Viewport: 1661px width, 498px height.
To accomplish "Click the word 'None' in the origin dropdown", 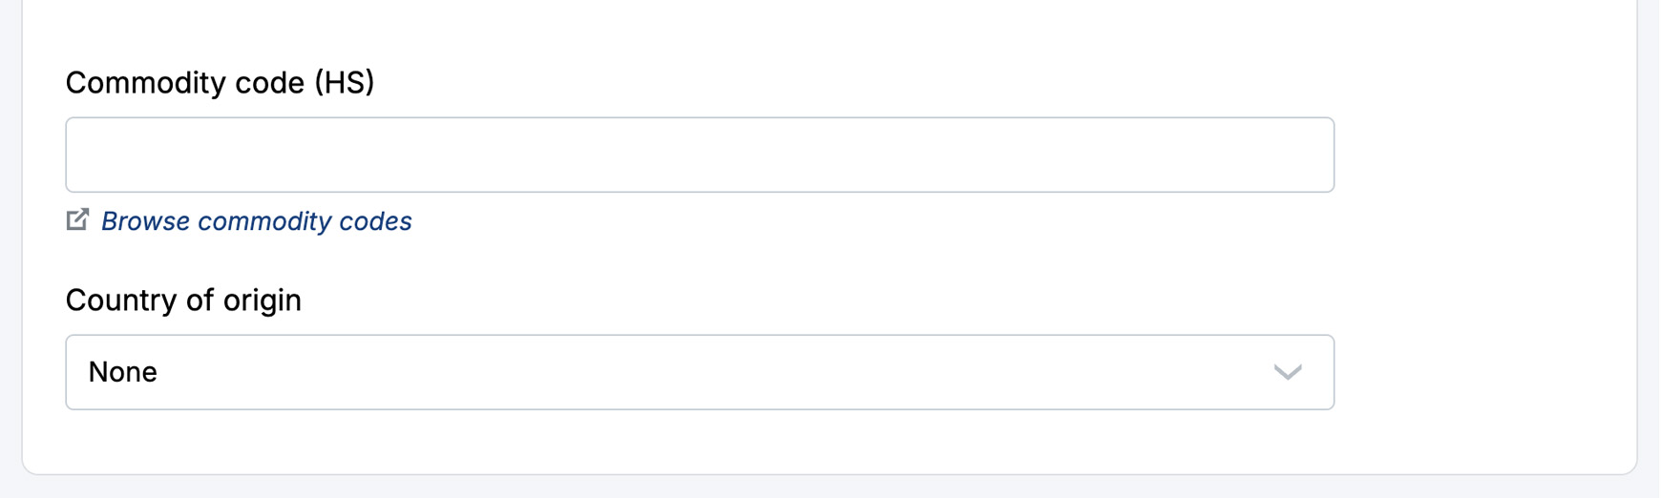I will pyautogui.click(x=122, y=372).
